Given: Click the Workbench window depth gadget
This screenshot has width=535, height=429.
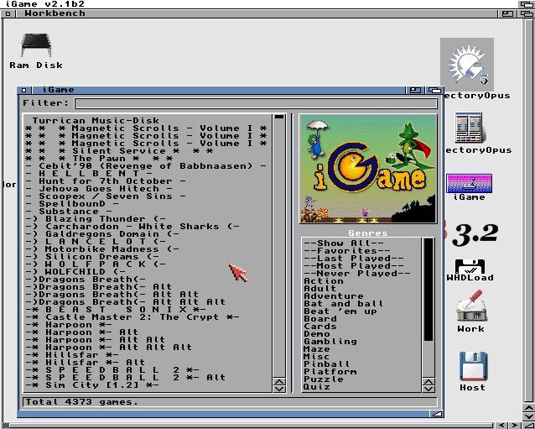Looking at the screenshot, I should [x=526, y=13].
